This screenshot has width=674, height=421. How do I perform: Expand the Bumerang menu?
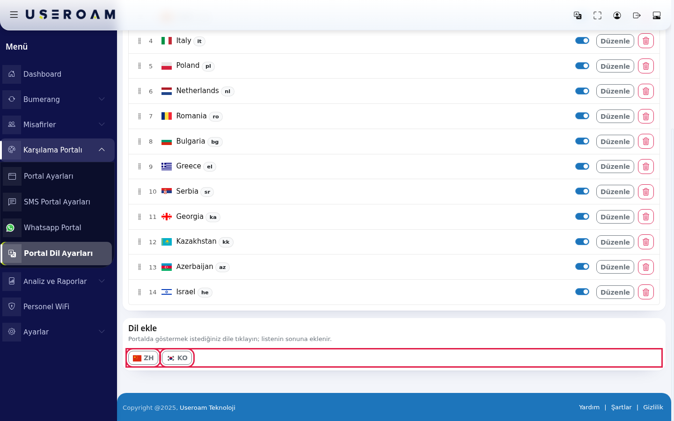coord(57,99)
